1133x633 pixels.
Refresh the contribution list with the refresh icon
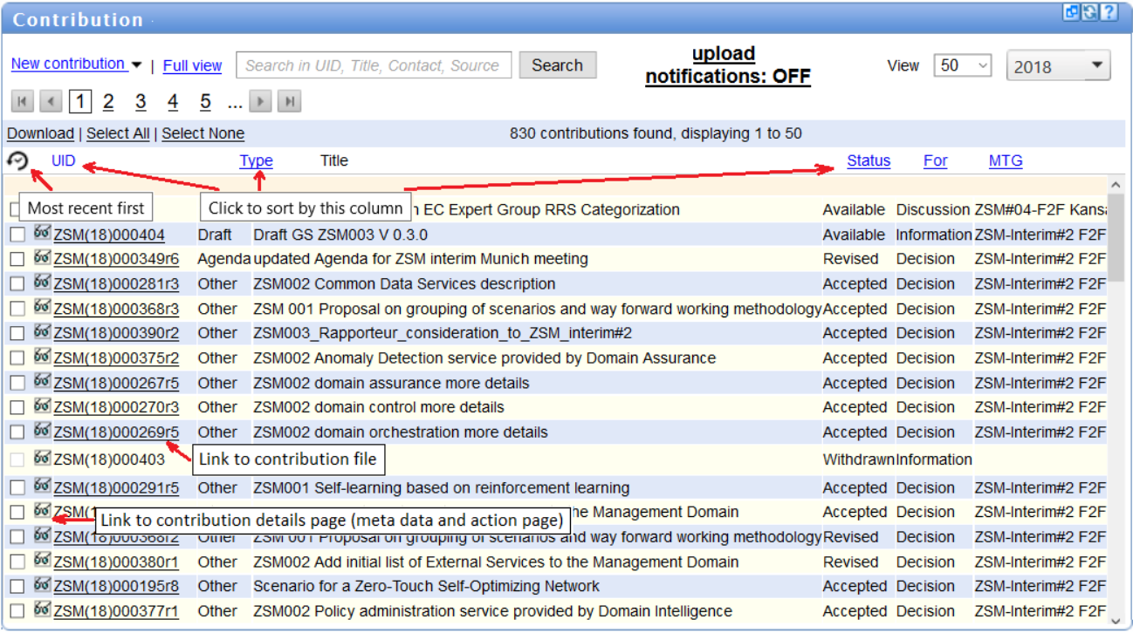click(1089, 11)
